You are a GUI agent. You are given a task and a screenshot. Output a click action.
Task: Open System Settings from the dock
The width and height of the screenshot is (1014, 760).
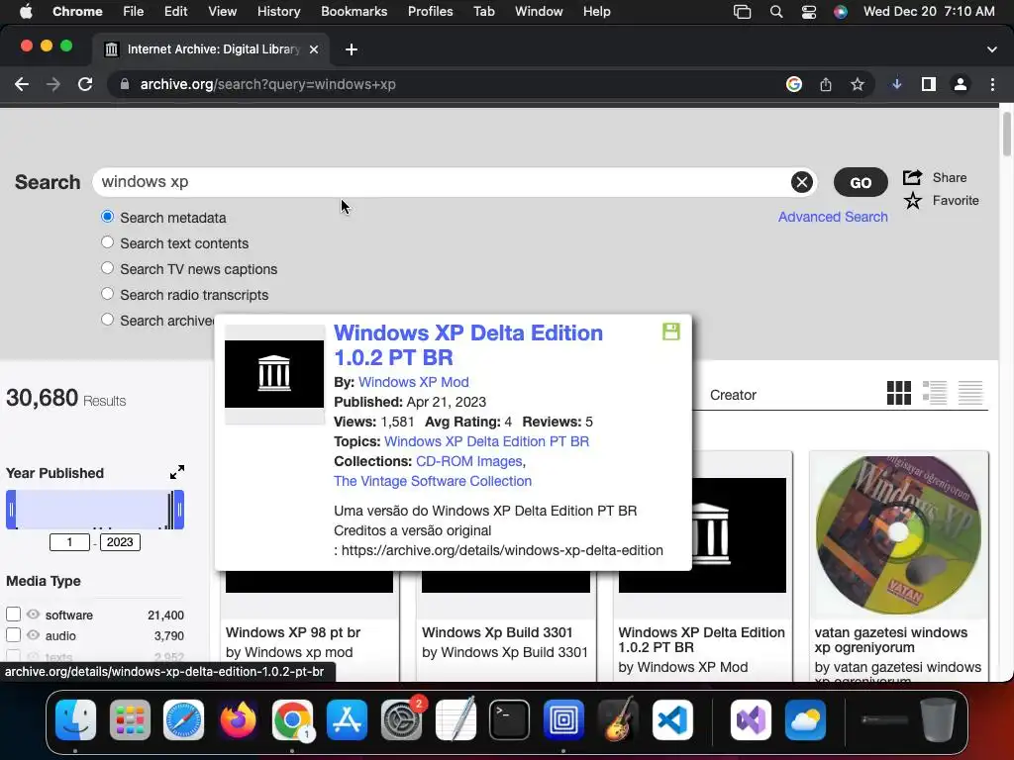pyautogui.click(x=401, y=719)
